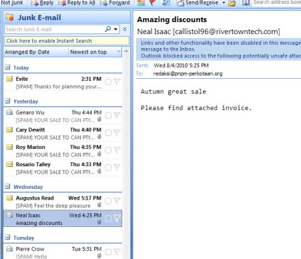Collapse the Today group

(7, 67)
